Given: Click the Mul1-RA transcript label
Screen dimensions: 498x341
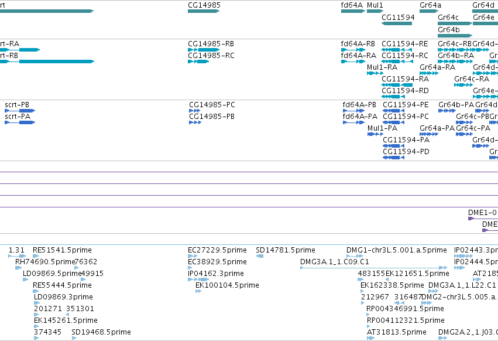Looking at the screenshot, I should point(382,67).
